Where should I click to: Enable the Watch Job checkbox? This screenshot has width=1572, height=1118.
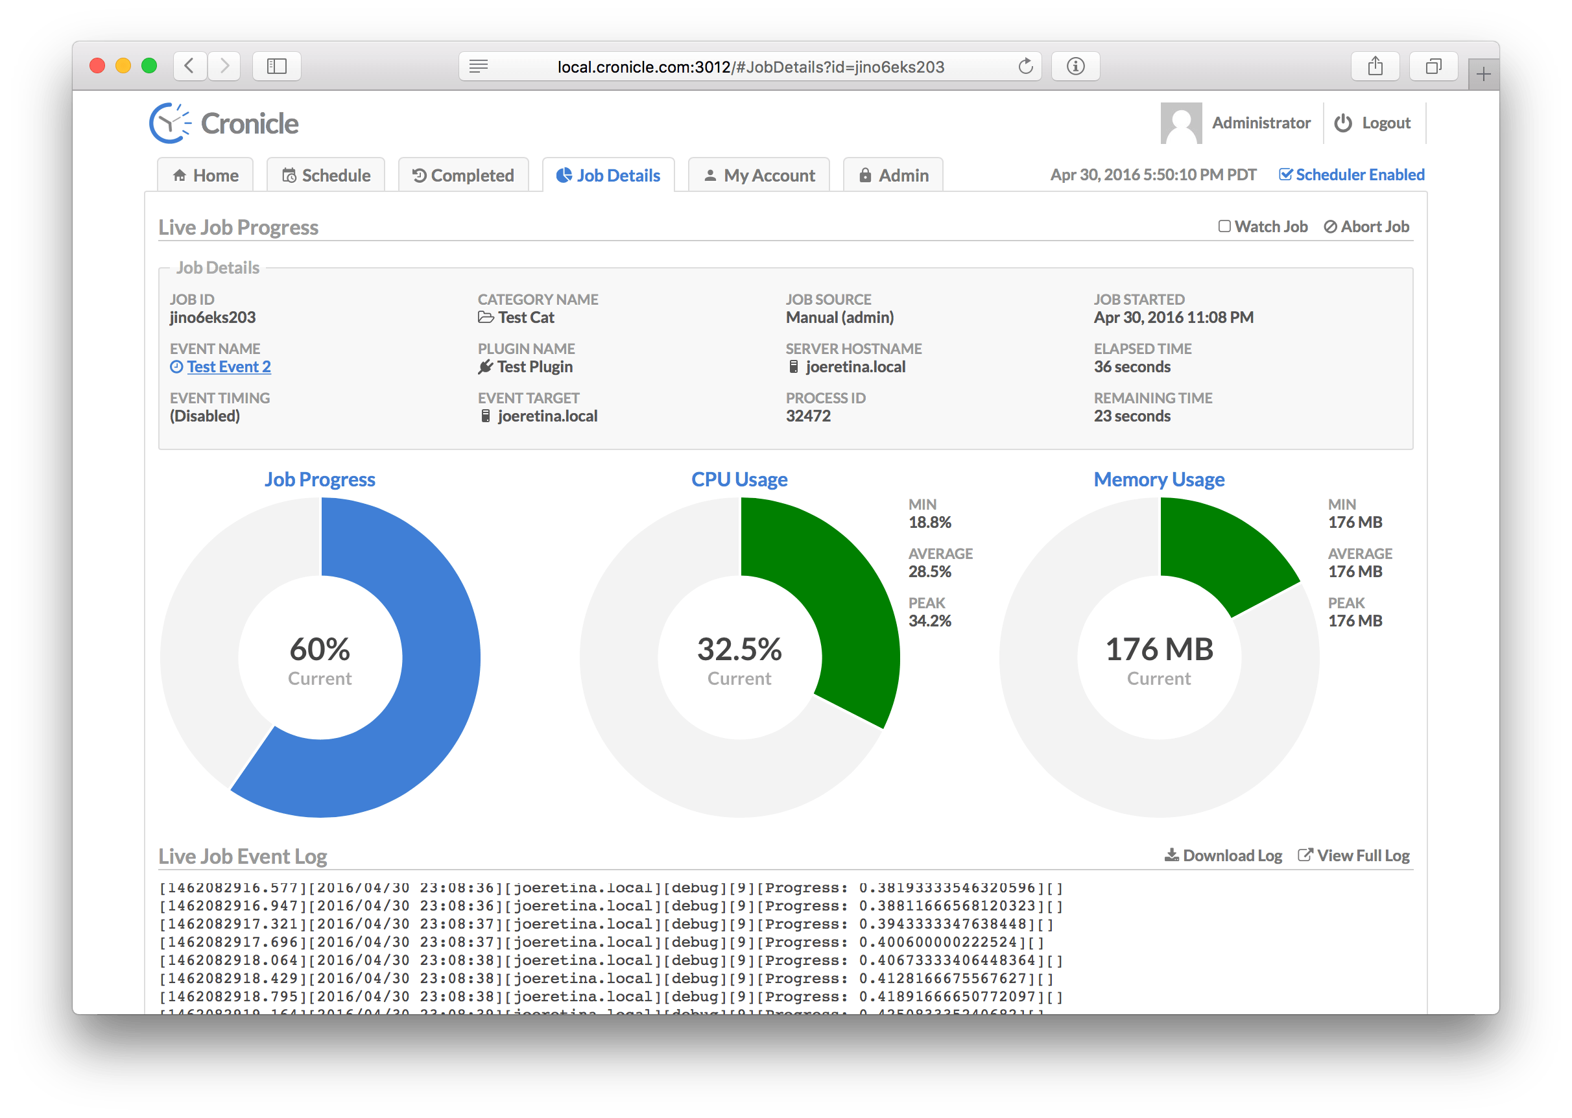1224,226
